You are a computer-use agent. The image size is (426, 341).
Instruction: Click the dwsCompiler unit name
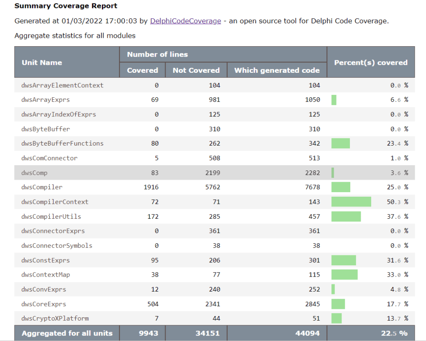pos(42,187)
